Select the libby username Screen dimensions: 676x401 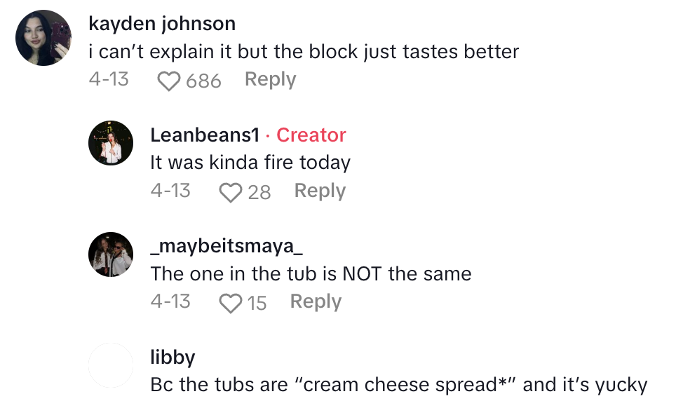(x=173, y=357)
